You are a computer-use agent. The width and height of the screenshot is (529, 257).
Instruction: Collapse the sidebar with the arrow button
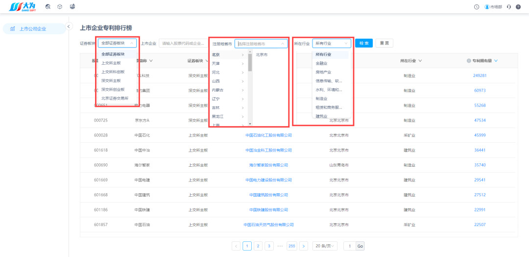pos(69,26)
